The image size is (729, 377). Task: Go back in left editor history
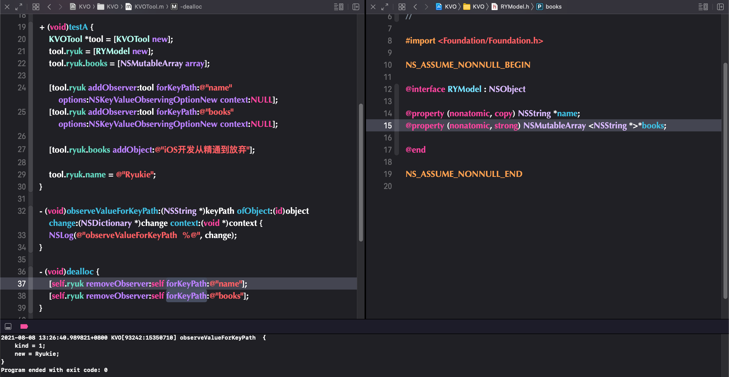coord(49,7)
